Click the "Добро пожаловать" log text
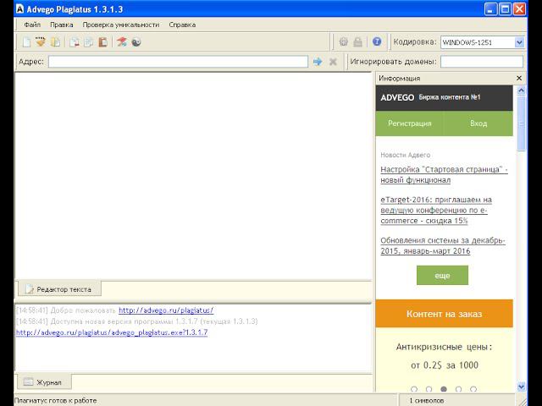Screen dimensions: 542x406 pyautogui.click(x=83, y=310)
